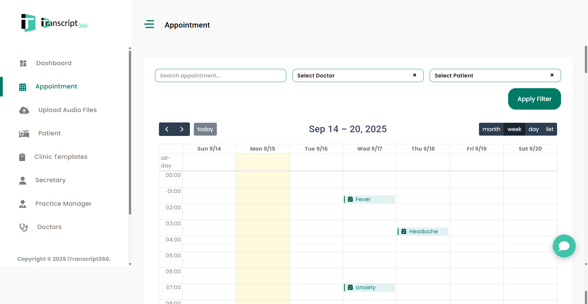Open the Select Doctor dropdown

point(352,76)
